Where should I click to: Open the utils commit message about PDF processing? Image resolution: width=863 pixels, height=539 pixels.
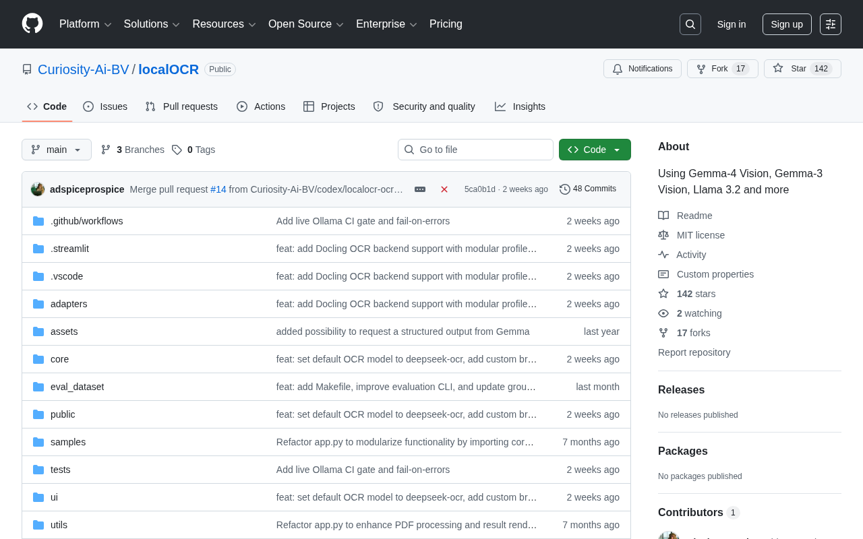[x=407, y=525]
